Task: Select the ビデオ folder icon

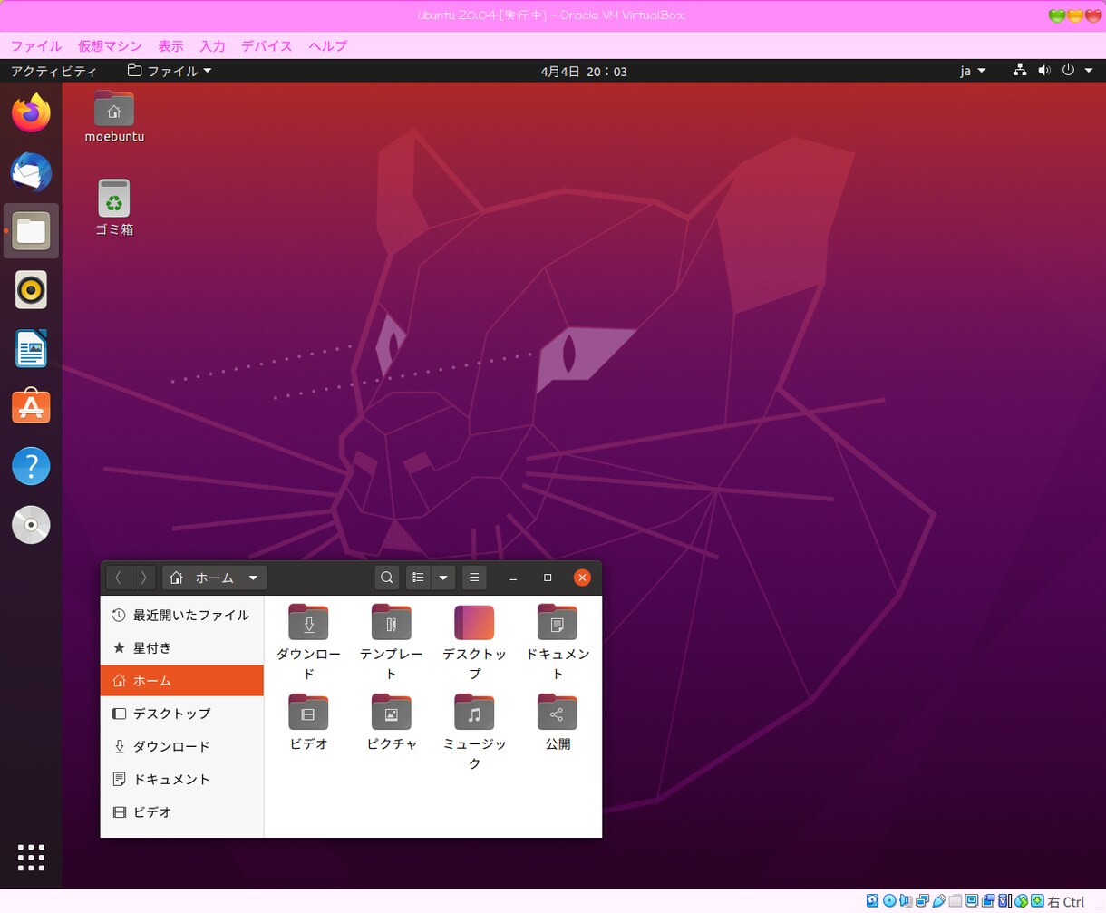Action: click(308, 713)
